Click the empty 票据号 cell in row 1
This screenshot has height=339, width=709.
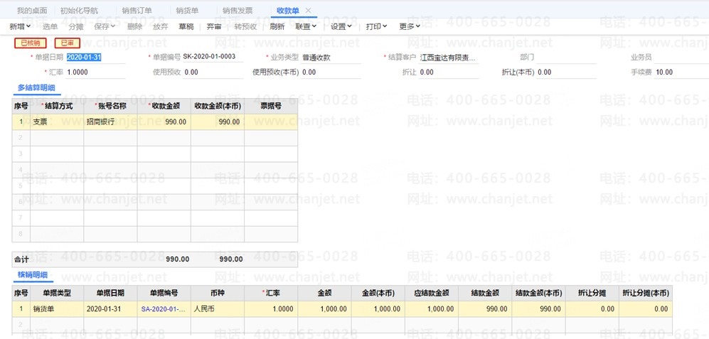(x=271, y=122)
